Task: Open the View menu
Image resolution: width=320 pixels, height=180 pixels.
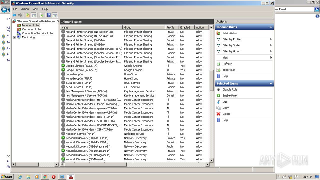Action: pyautogui.click(x=35, y=9)
